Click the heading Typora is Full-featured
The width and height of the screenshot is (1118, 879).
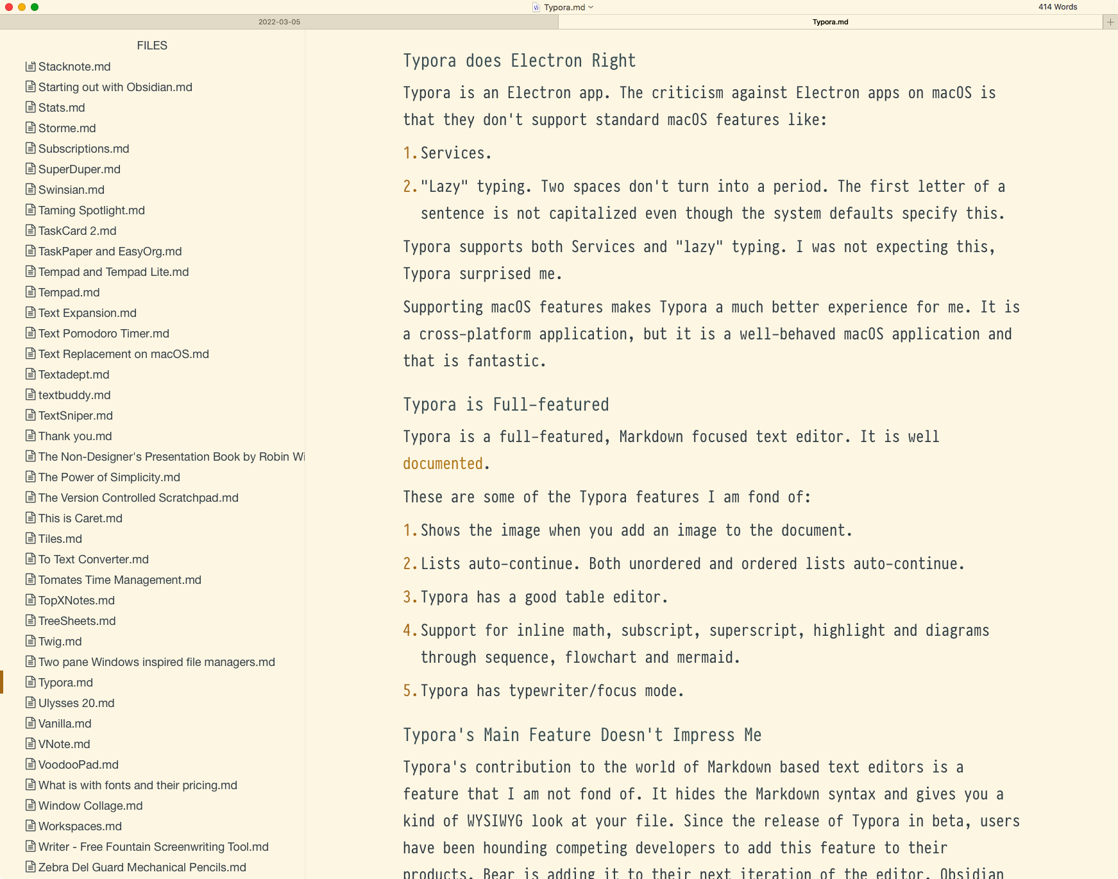click(506, 404)
